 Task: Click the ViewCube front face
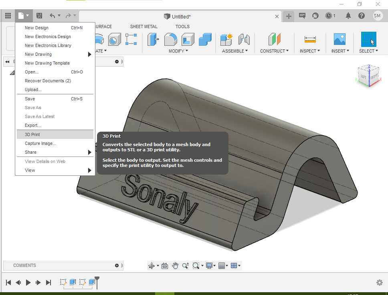pyautogui.click(x=374, y=76)
